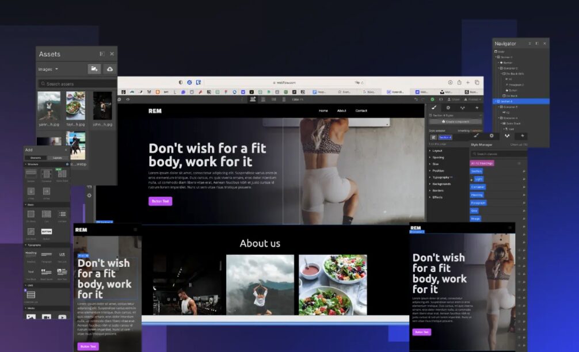Click the purple Button Text in hero
This screenshot has height=352, width=579.
[160, 201]
